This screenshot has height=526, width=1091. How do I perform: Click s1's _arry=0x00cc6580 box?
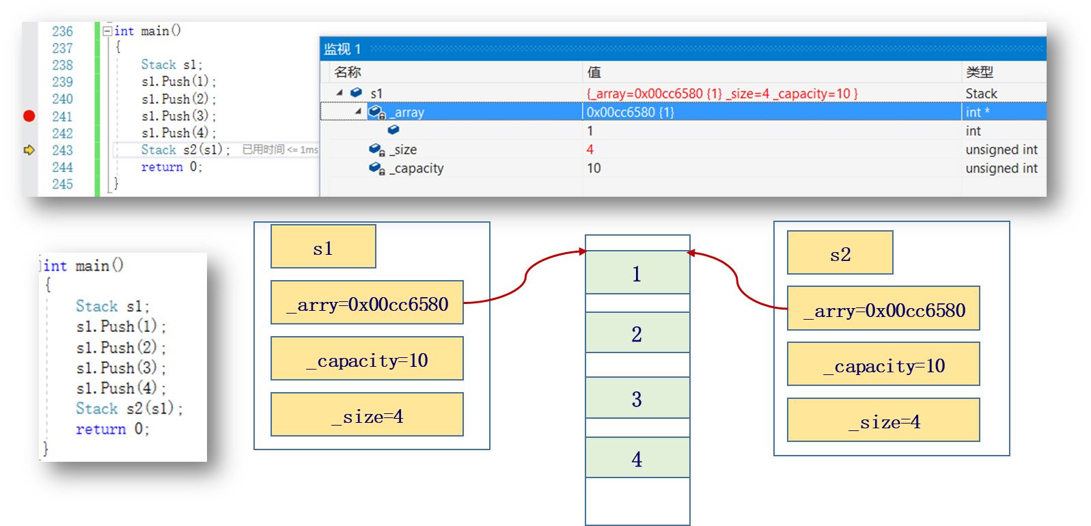367,302
